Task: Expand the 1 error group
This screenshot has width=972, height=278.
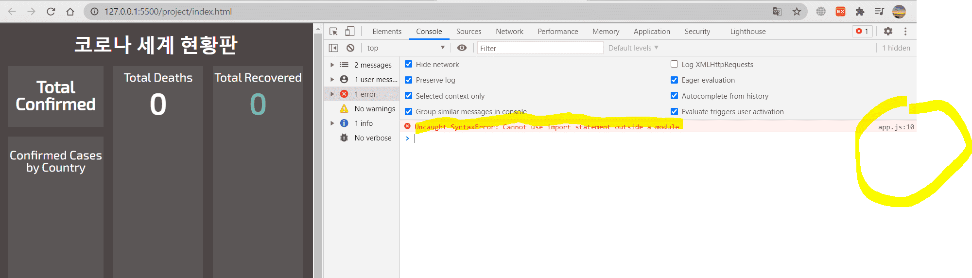Action: (332, 94)
